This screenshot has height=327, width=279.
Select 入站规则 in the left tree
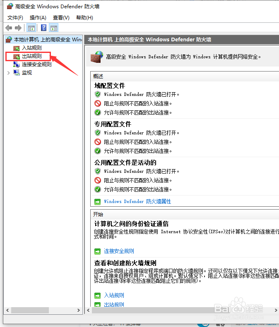(x=32, y=48)
